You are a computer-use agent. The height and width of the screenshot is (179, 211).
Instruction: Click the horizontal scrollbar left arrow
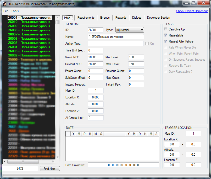coord(4,161)
